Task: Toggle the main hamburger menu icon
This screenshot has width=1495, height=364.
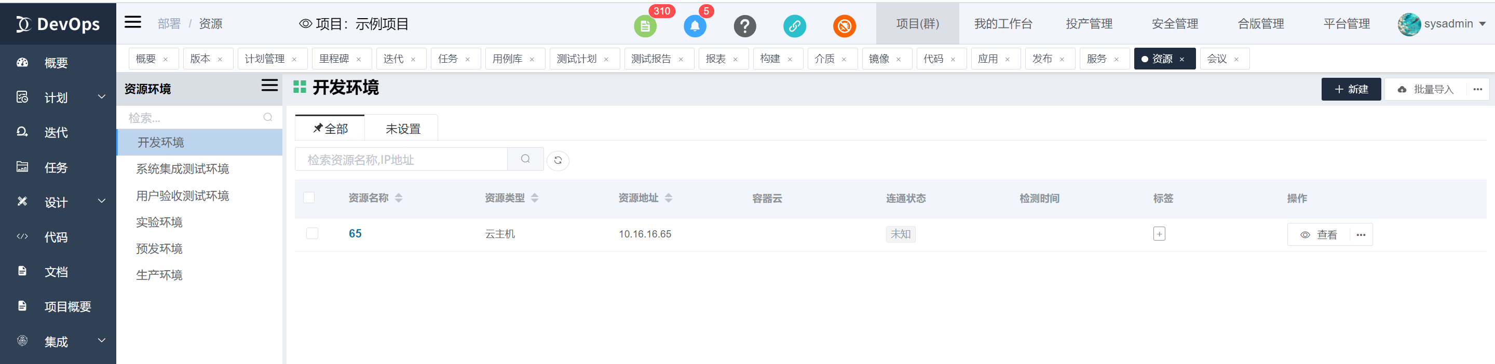Action: tap(133, 23)
